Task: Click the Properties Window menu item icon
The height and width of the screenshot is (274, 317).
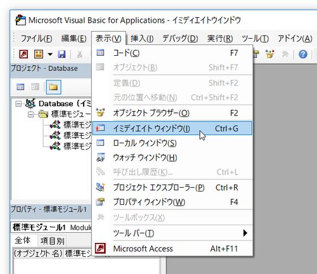Action: coord(100,202)
